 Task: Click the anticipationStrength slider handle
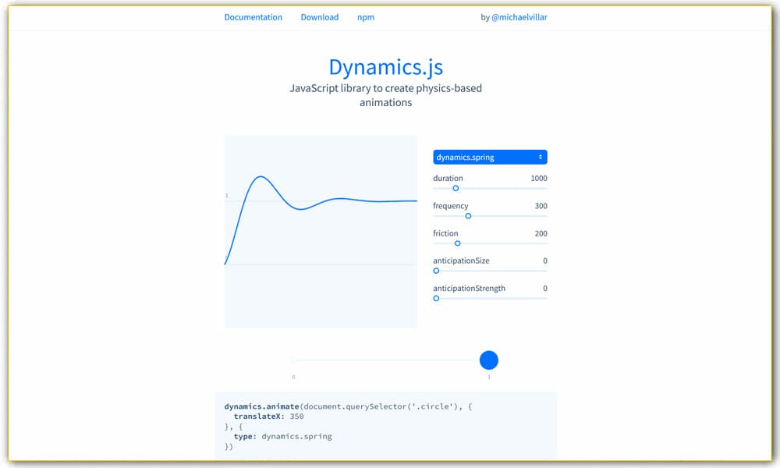[x=435, y=298]
